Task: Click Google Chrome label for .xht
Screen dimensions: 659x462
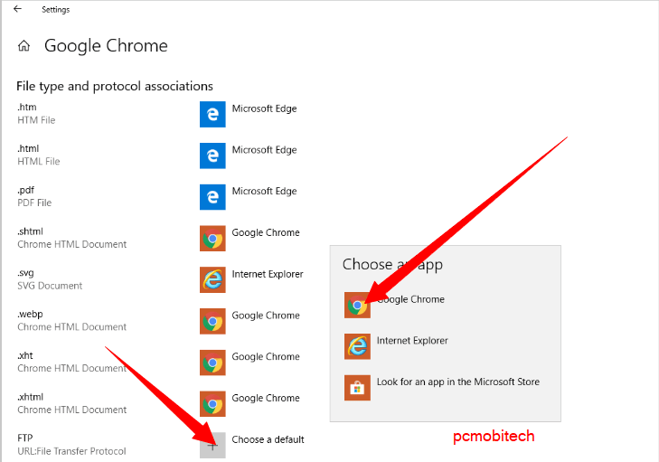Action: point(266,356)
